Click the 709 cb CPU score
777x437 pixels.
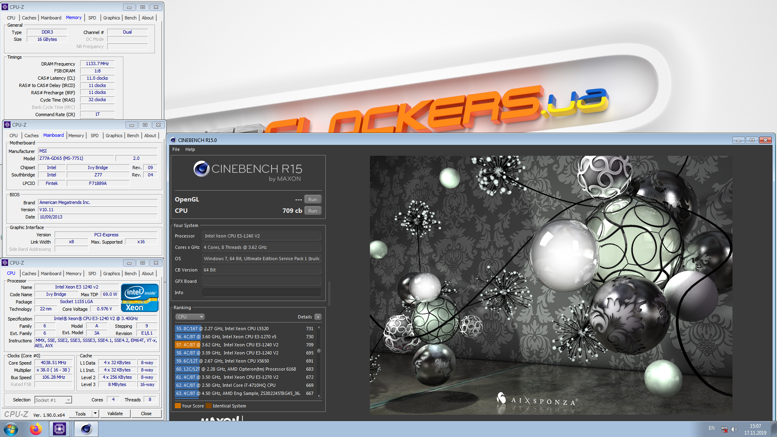pyautogui.click(x=292, y=211)
